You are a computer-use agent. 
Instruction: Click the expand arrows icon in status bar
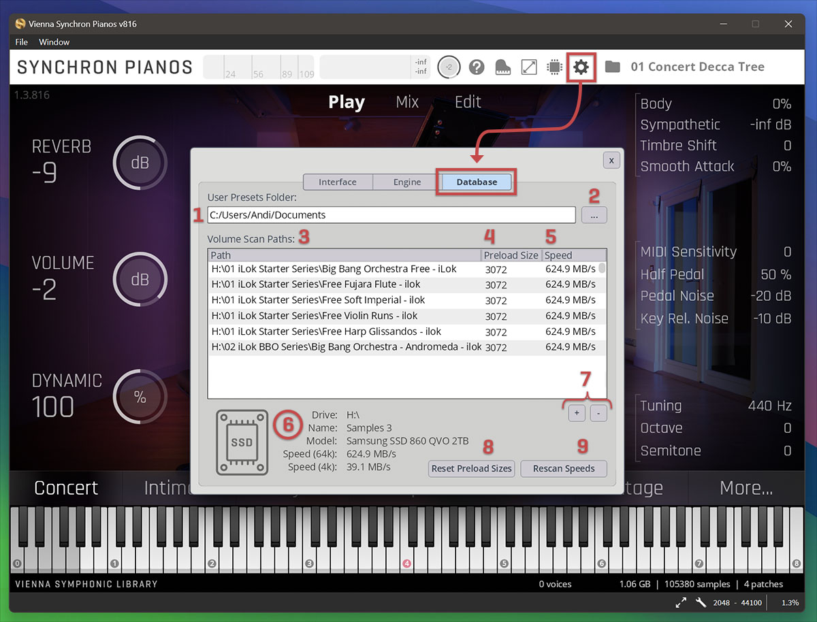click(681, 602)
